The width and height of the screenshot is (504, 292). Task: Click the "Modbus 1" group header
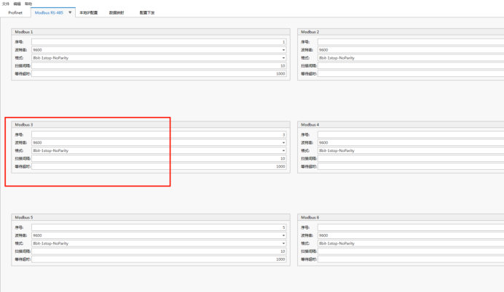click(151, 32)
